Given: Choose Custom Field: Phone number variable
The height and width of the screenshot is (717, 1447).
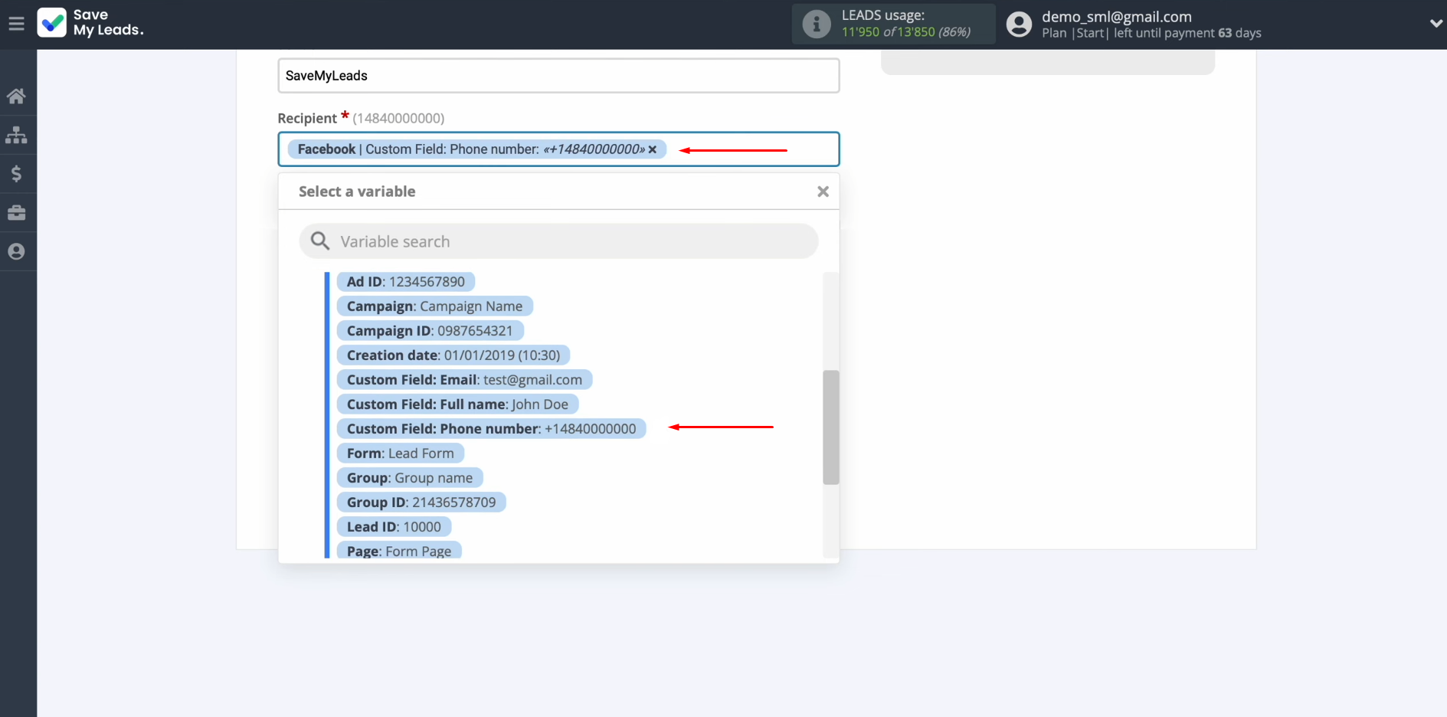Looking at the screenshot, I should [x=490, y=429].
